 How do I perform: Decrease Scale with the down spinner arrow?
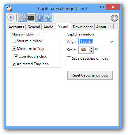coord(92,51)
